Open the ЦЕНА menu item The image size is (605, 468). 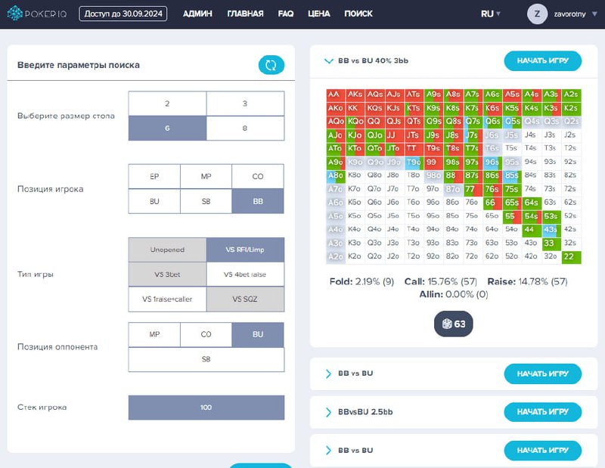click(x=318, y=14)
